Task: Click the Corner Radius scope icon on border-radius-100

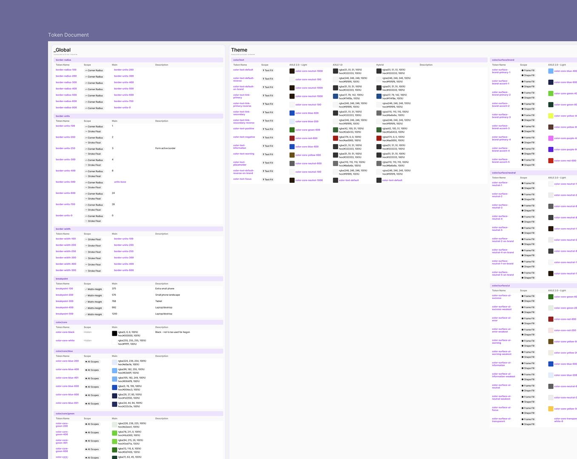Action: (x=85, y=71)
